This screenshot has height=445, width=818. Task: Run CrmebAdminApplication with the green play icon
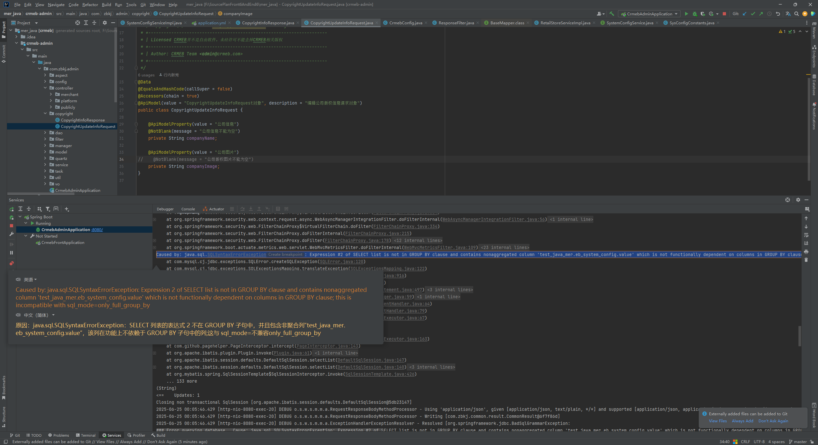(x=686, y=14)
